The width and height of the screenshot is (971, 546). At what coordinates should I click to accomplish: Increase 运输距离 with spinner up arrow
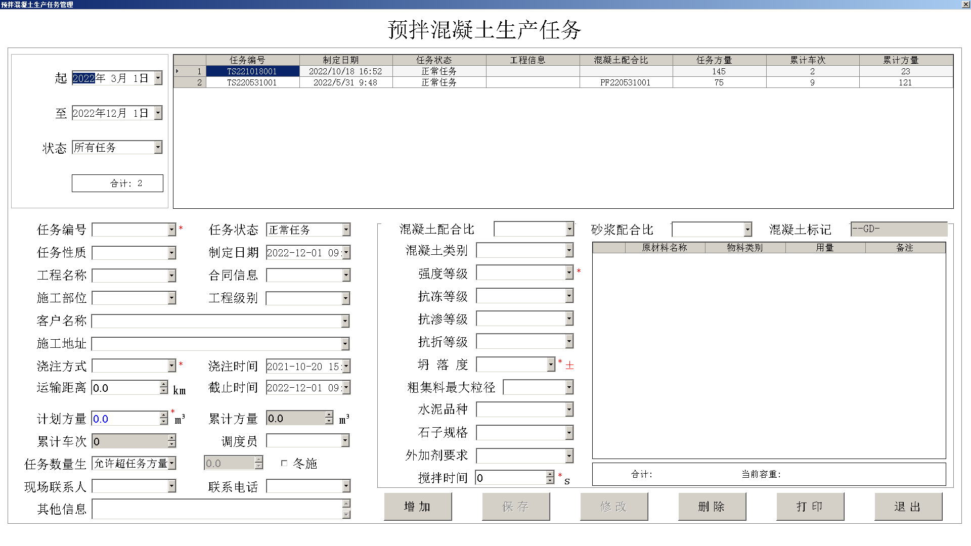(164, 385)
